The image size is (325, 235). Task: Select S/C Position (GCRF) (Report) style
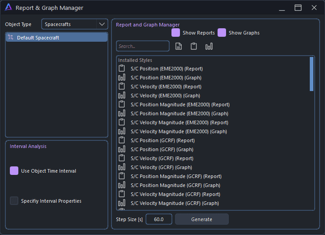pyautogui.click(x=214, y=140)
